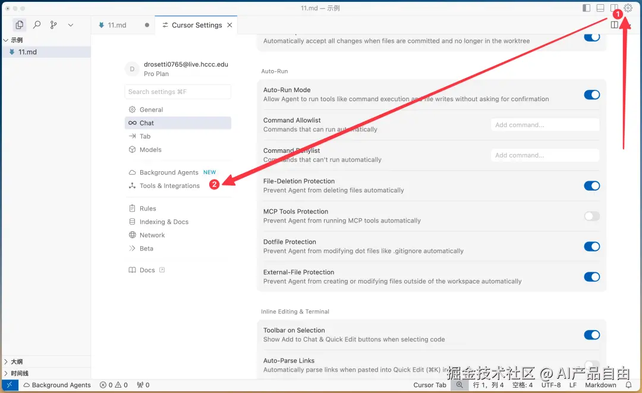Screen dimensions: 642x393
Task: Select Chat settings section
Action: point(178,123)
